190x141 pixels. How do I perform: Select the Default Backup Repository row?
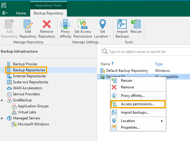point(144,71)
